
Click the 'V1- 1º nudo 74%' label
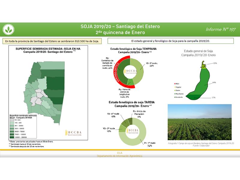(150, 144)
